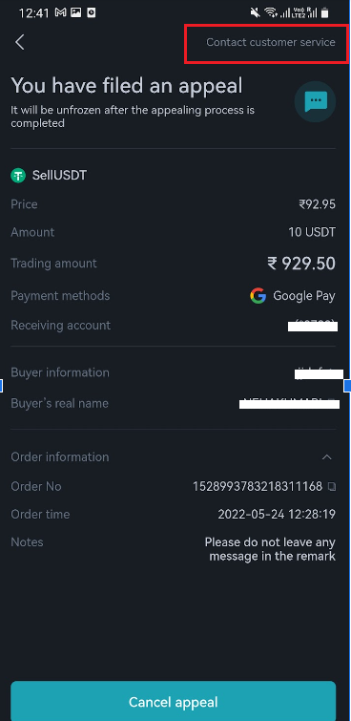Copy the order number using copy icon
351x721 pixels.
[x=332, y=486]
